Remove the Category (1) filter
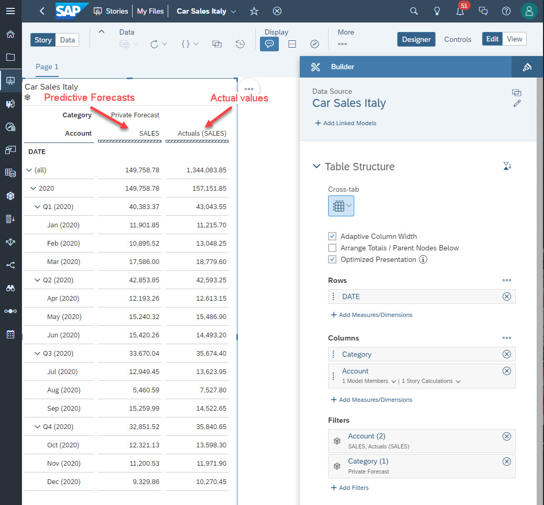This screenshot has height=505, width=544. point(507,462)
